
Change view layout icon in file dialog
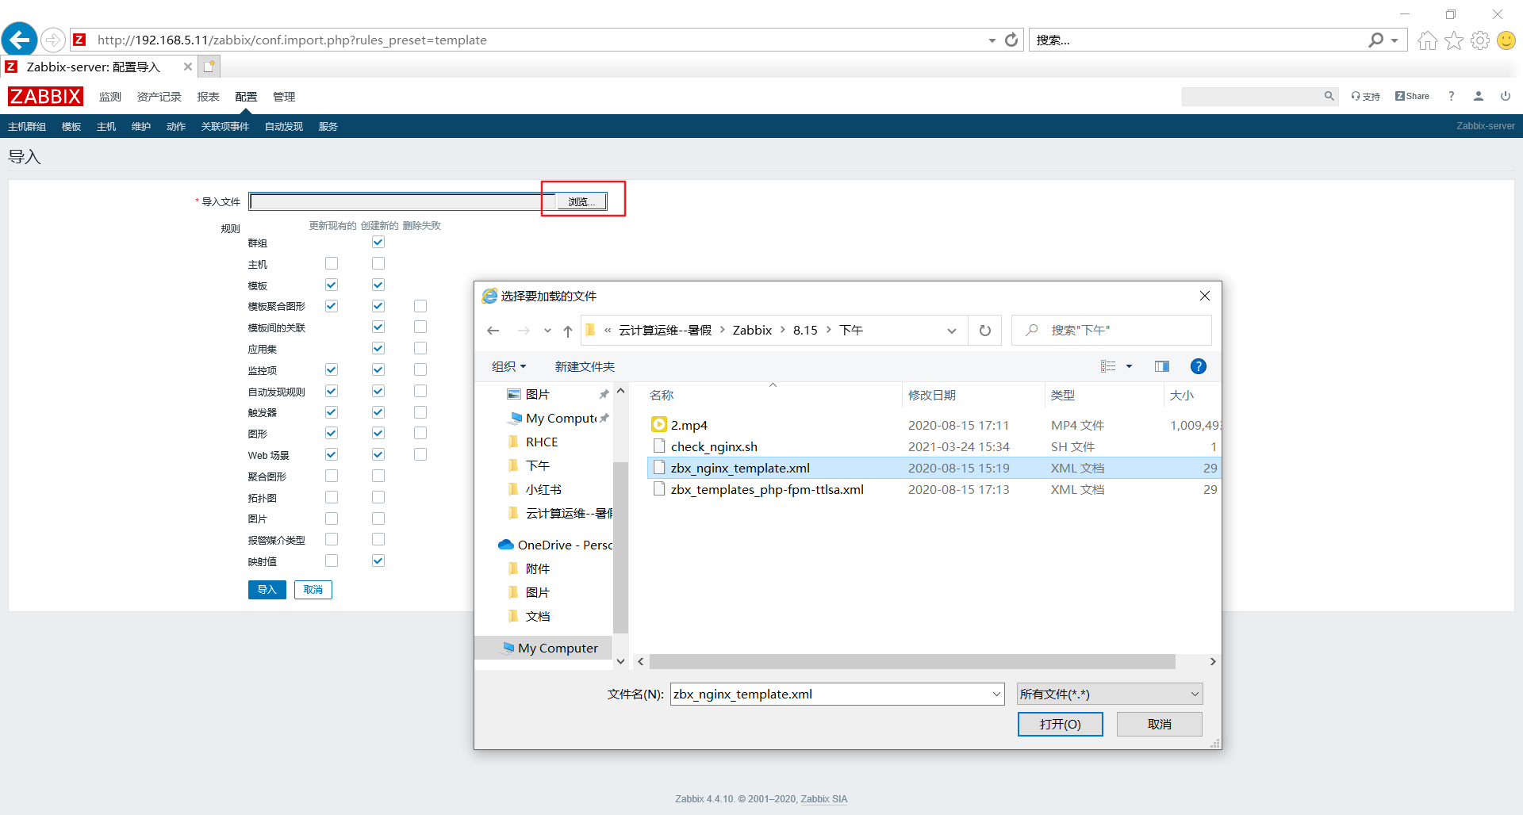[1108, 366]
